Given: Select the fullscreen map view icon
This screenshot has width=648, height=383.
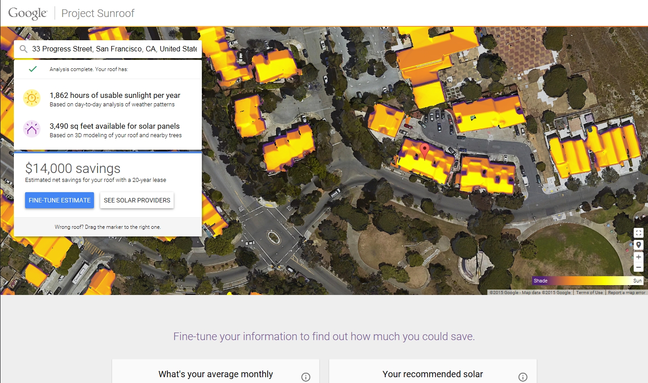Looking at the screenshot, I should [639, 233].
